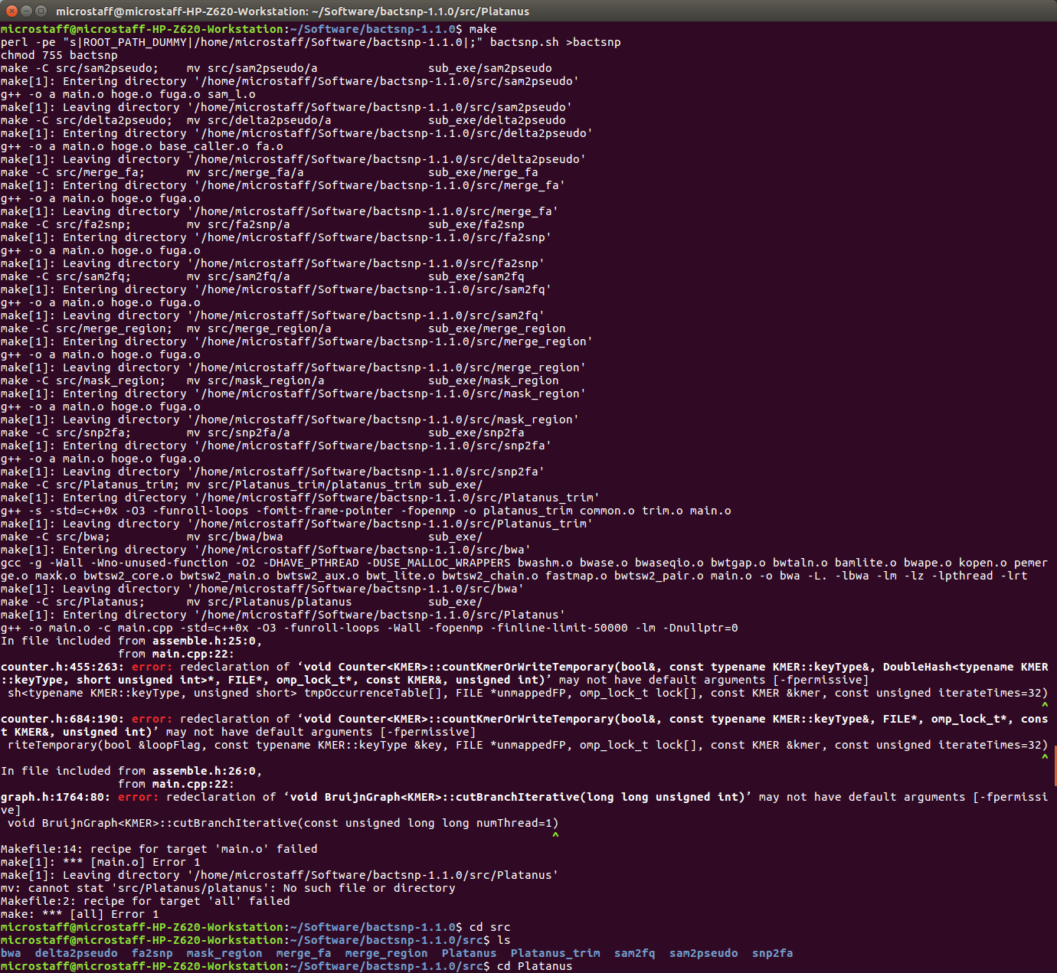Click the 'Platanus' directory in ls output
The width and height of the screenshot is (1057, 973).
coord(470,953)
